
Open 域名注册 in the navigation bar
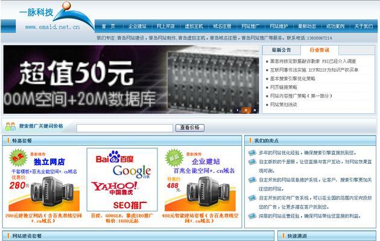[222, 26]
